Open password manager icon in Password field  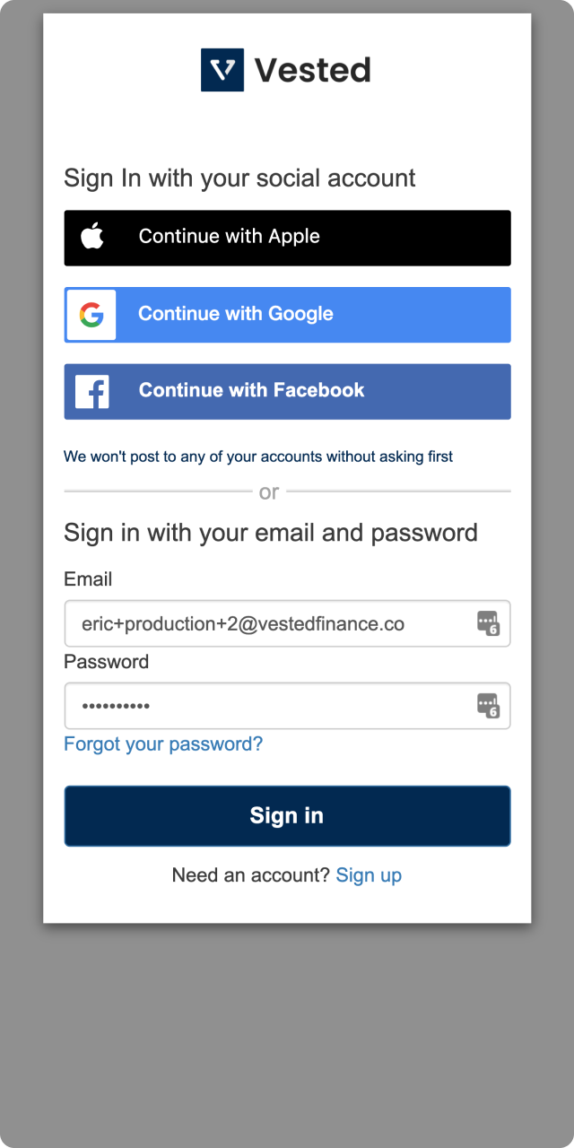tap(488, 706)
